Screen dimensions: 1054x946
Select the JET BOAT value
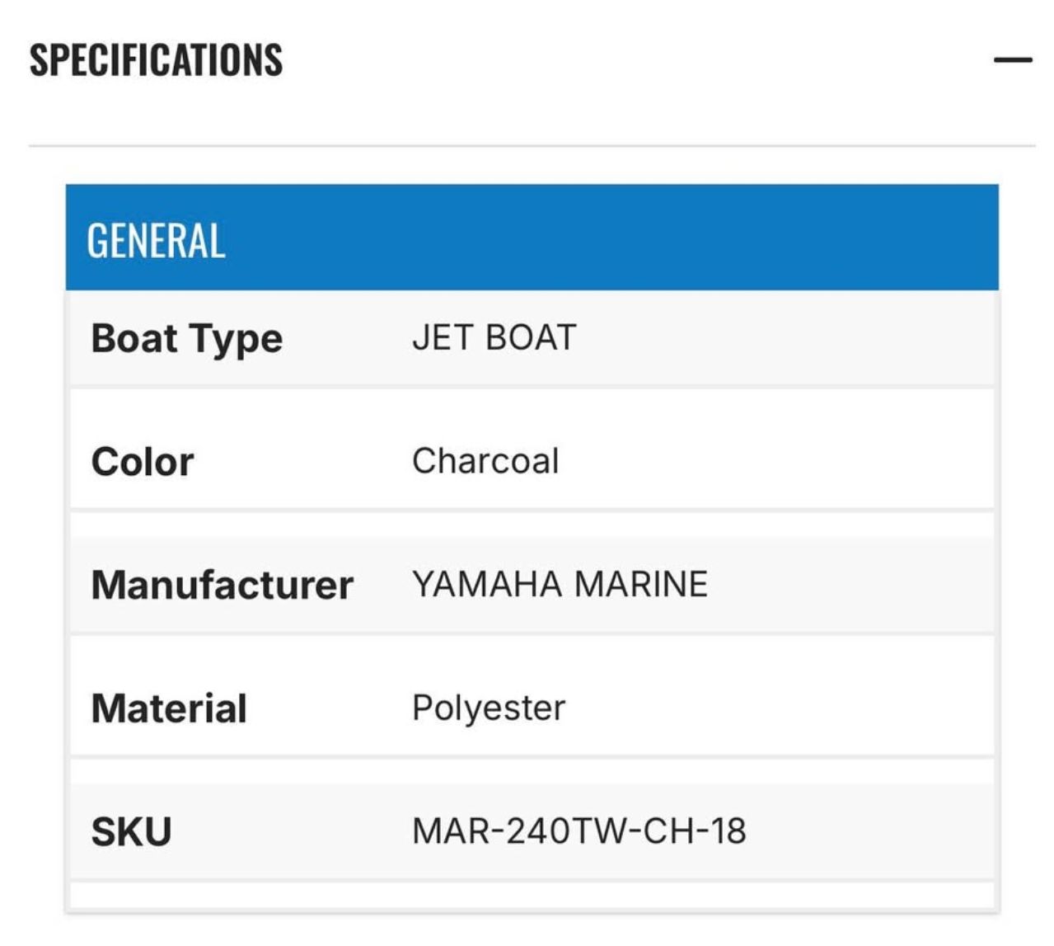(494, 338)
